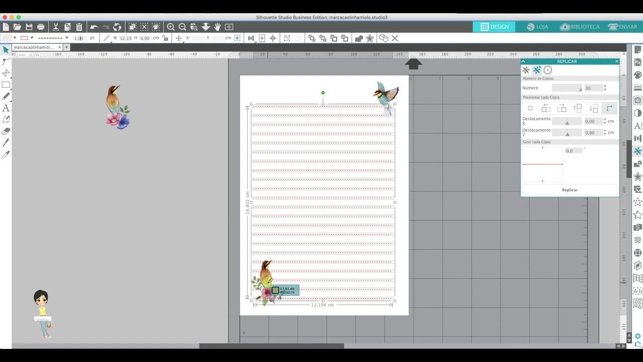Click the Deslocamento Y value field
The height and width of the screenshot is (362, 643).
click(593, 133)
